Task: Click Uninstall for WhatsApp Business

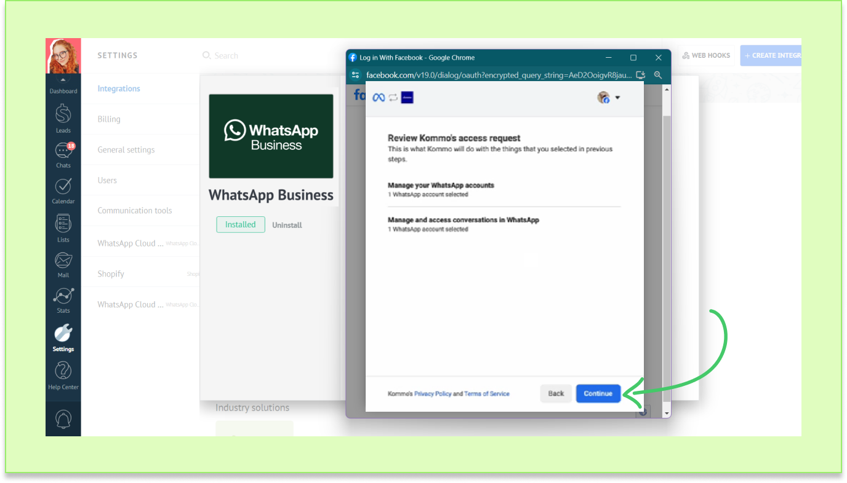Action: click(x=287, y=225)
